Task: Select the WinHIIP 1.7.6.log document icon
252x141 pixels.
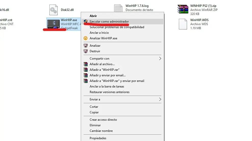Action: click(x=118, y=8)
